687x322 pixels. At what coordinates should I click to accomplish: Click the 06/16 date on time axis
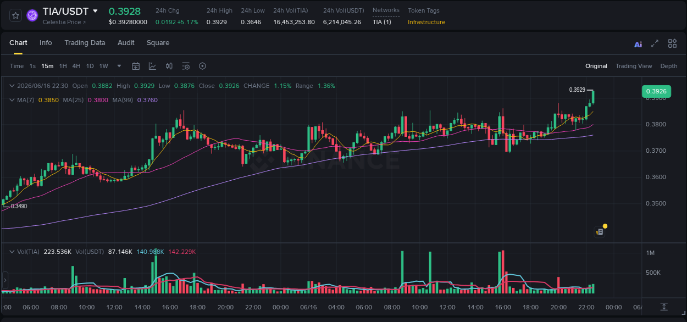coord(308,307)
